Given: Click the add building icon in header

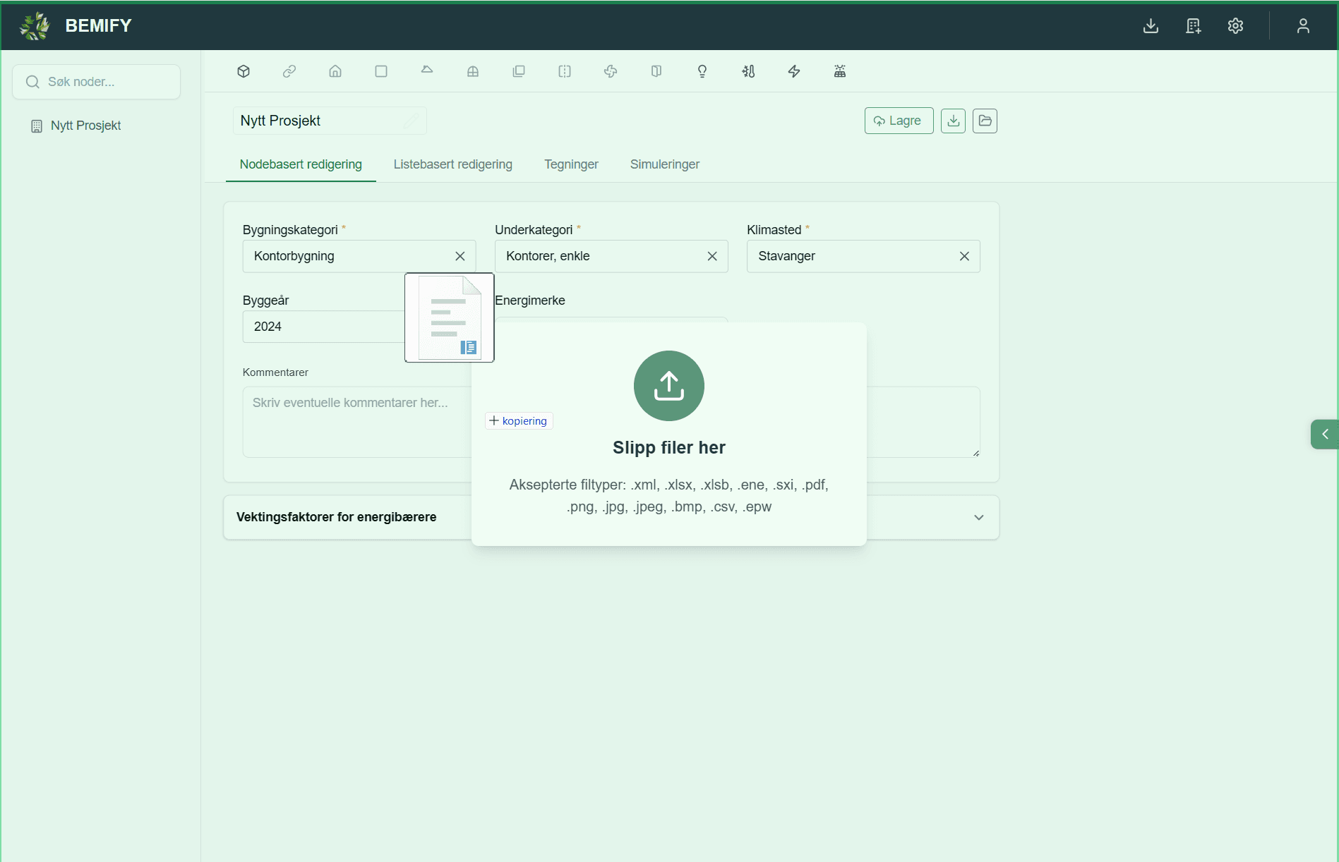Looking at the screenshot, I should pyautogui.click(x=1193, y=26).
